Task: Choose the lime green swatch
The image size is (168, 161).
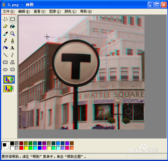Action: coord(31,148)
